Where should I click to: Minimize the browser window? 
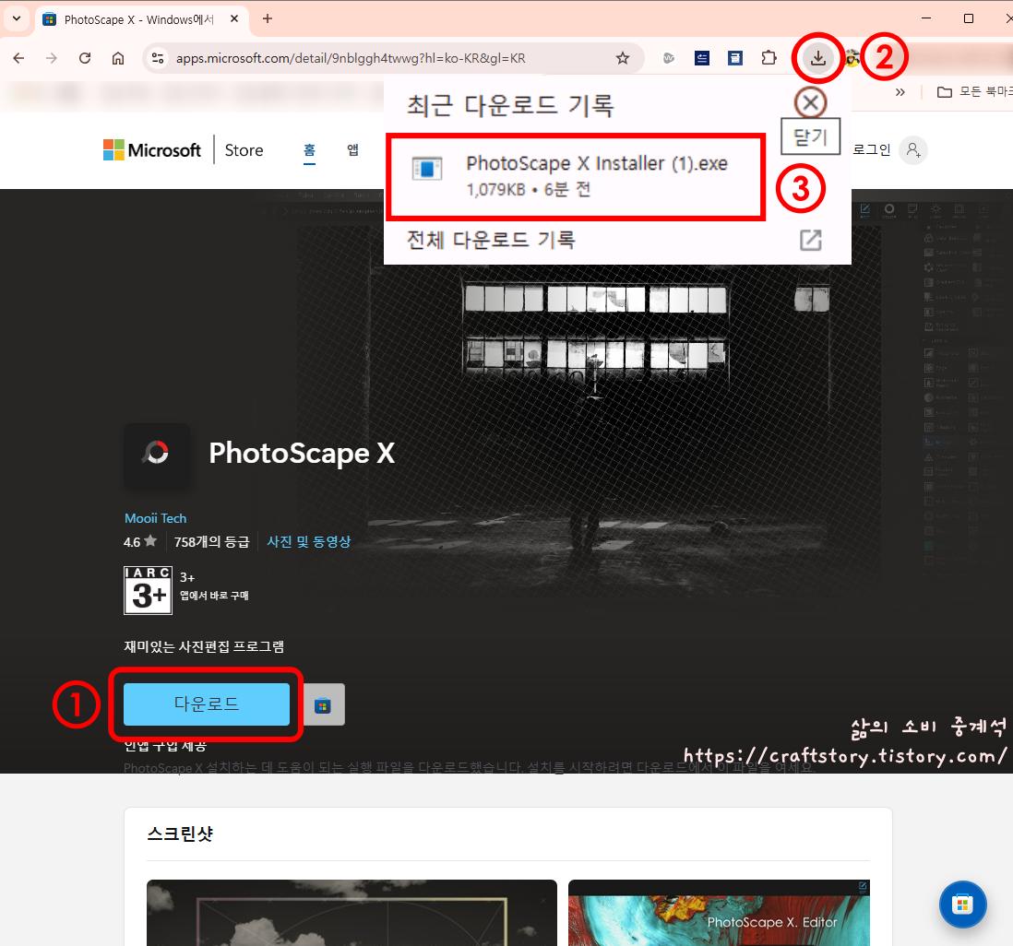926,18
